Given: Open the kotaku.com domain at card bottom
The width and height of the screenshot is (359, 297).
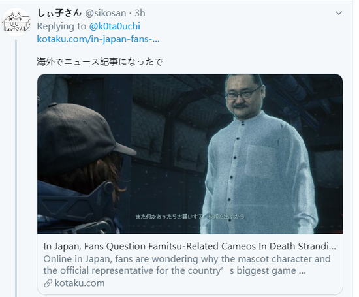Looking at the screenshot, I should [x=80, y=283].
